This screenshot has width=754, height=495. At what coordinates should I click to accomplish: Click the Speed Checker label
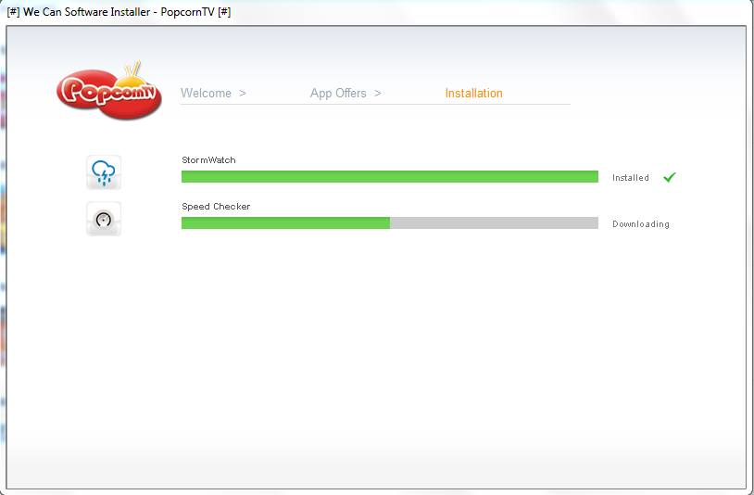[x=216, y=207]
